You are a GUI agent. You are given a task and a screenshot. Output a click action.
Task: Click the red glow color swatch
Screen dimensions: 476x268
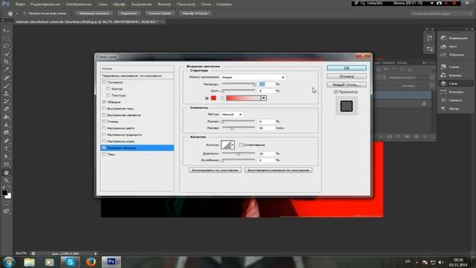tap(213, 98)
